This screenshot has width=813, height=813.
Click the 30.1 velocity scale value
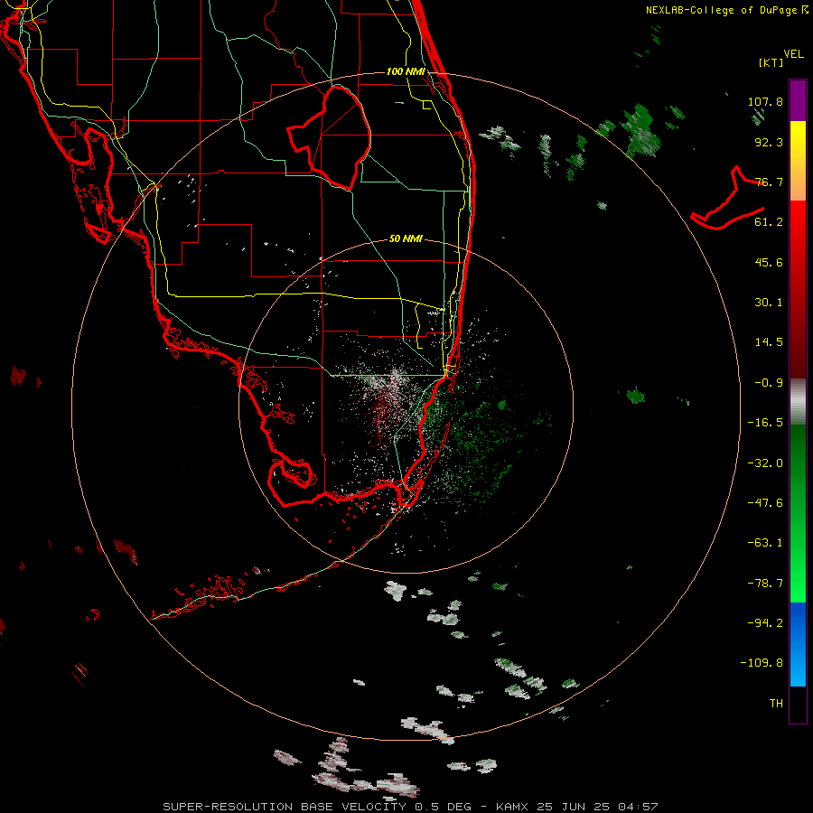(x=769, y=303)
